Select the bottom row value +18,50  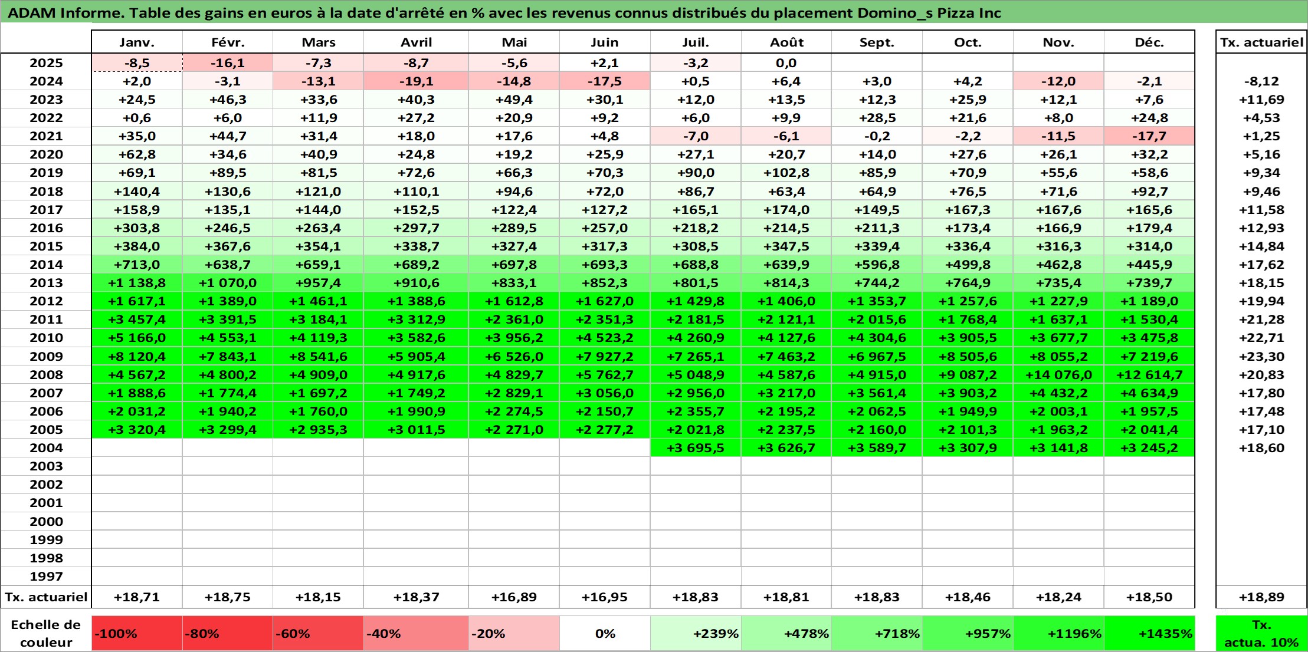1149,597
